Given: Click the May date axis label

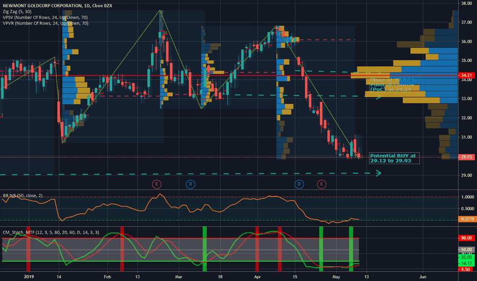Looking at the screenshot, I should tap(336, 277).
